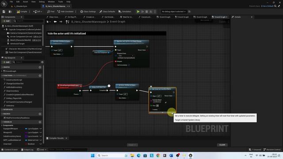Add new function with Functions plus icon
283x159 pixels.
[40, 76]
